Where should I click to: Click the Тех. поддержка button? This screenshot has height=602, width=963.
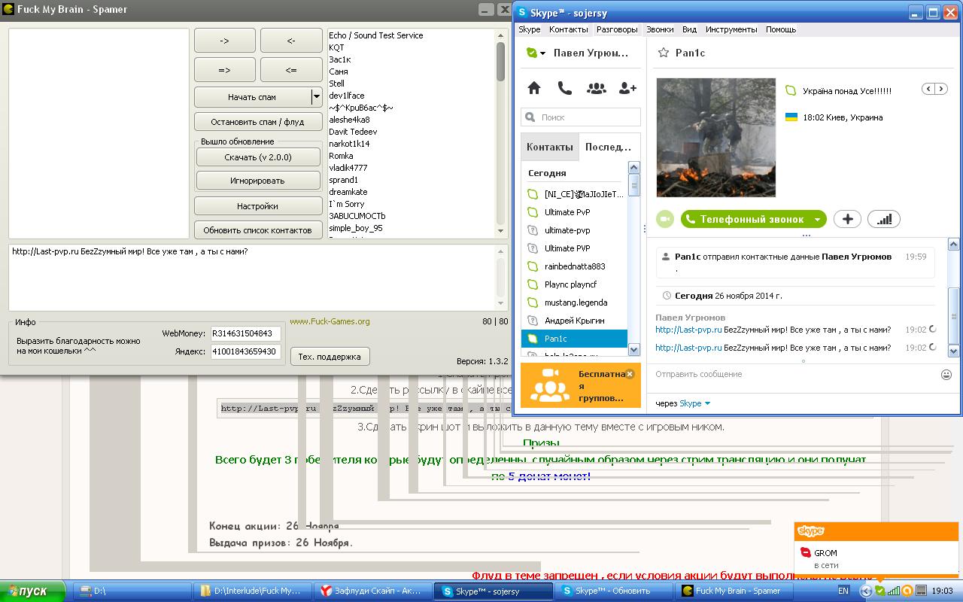pos(330,357)
